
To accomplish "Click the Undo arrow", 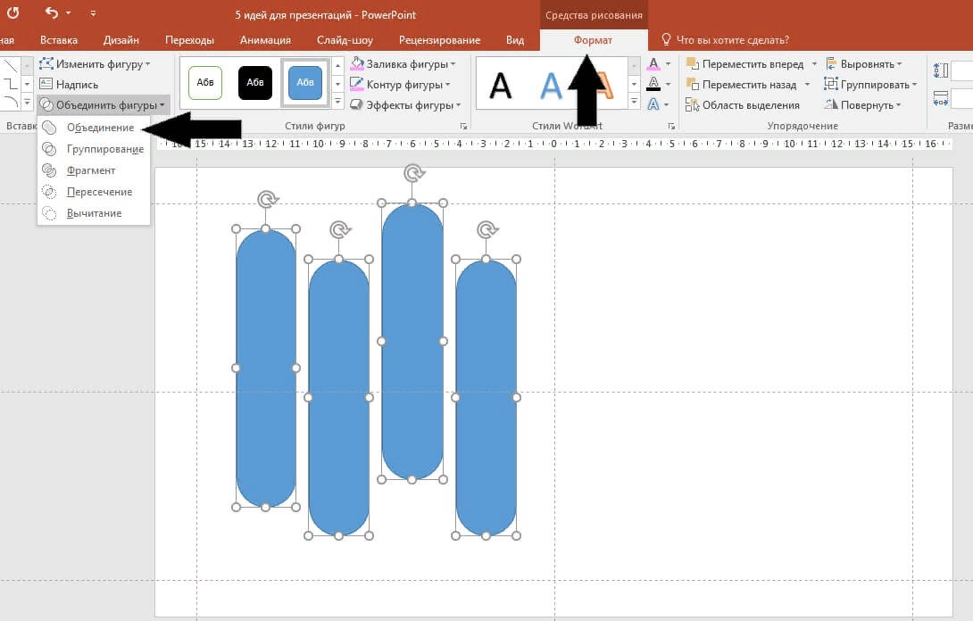I will pos(53,12).
